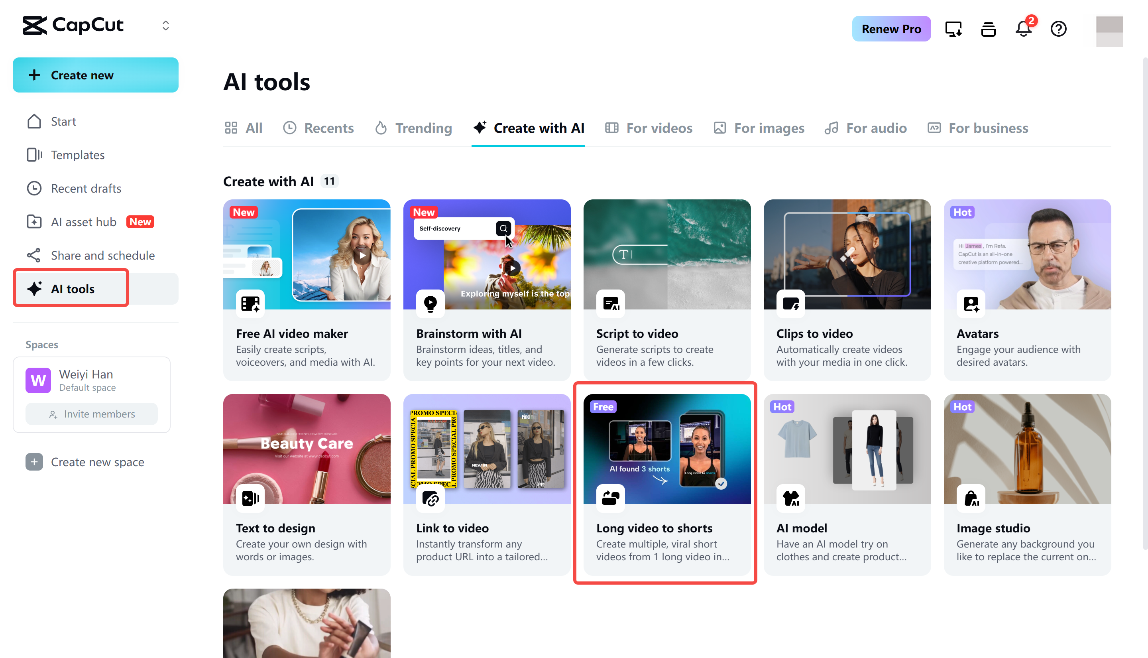Open the workspace switcher chevrons beside CapCut
The width and height of the screenshot is (1148, 658).
coord(165,25)
